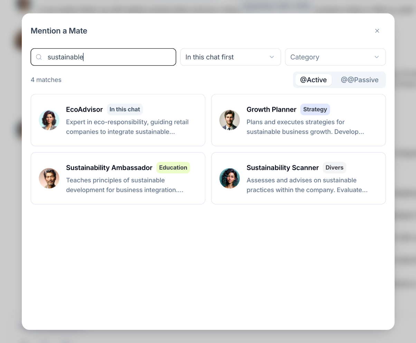This screenshot has width=416, height=343.
Task: Click the search field containing sustainable
Action: [x=103, y=57]
